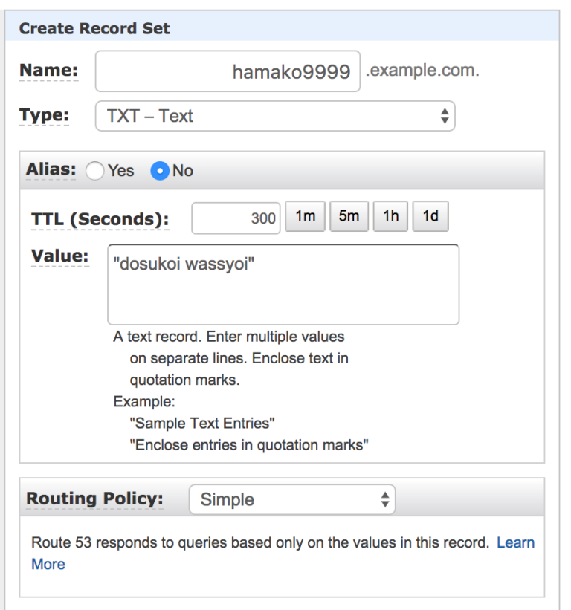Click the TTL seconds input field
Screen dimensions: 571x610
pyautogui.click(x=236, y=218)
